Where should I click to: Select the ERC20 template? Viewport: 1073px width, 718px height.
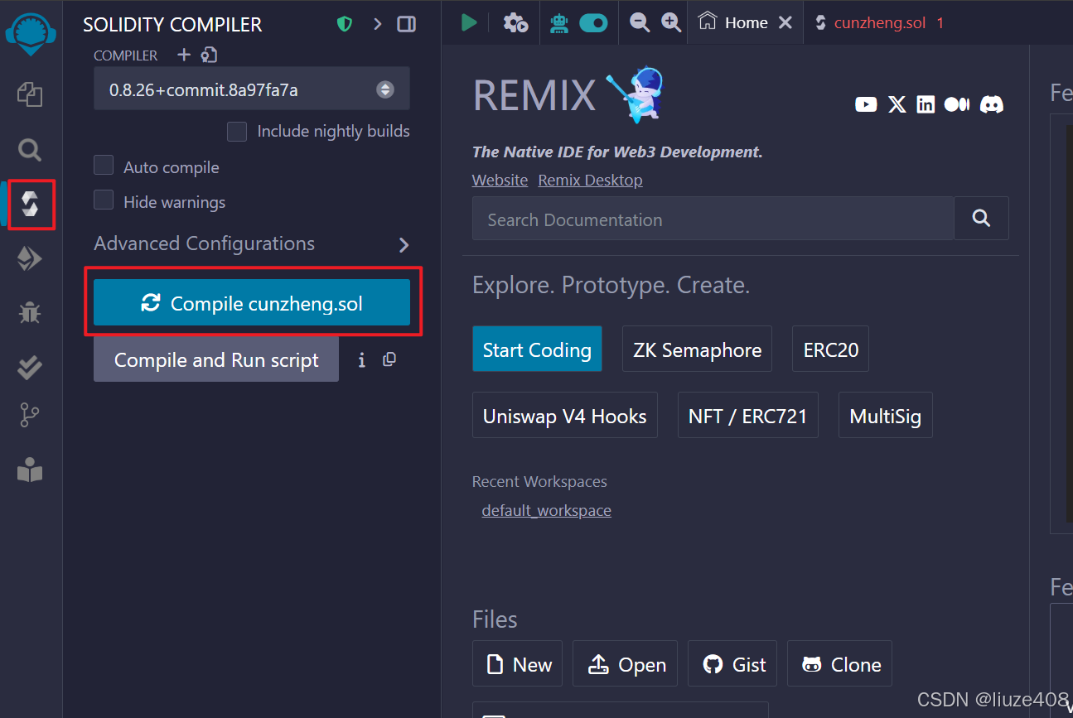point(831,349)
